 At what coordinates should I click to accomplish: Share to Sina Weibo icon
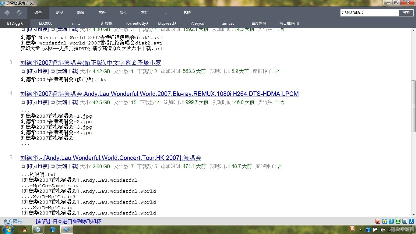(x=378, y=222)
